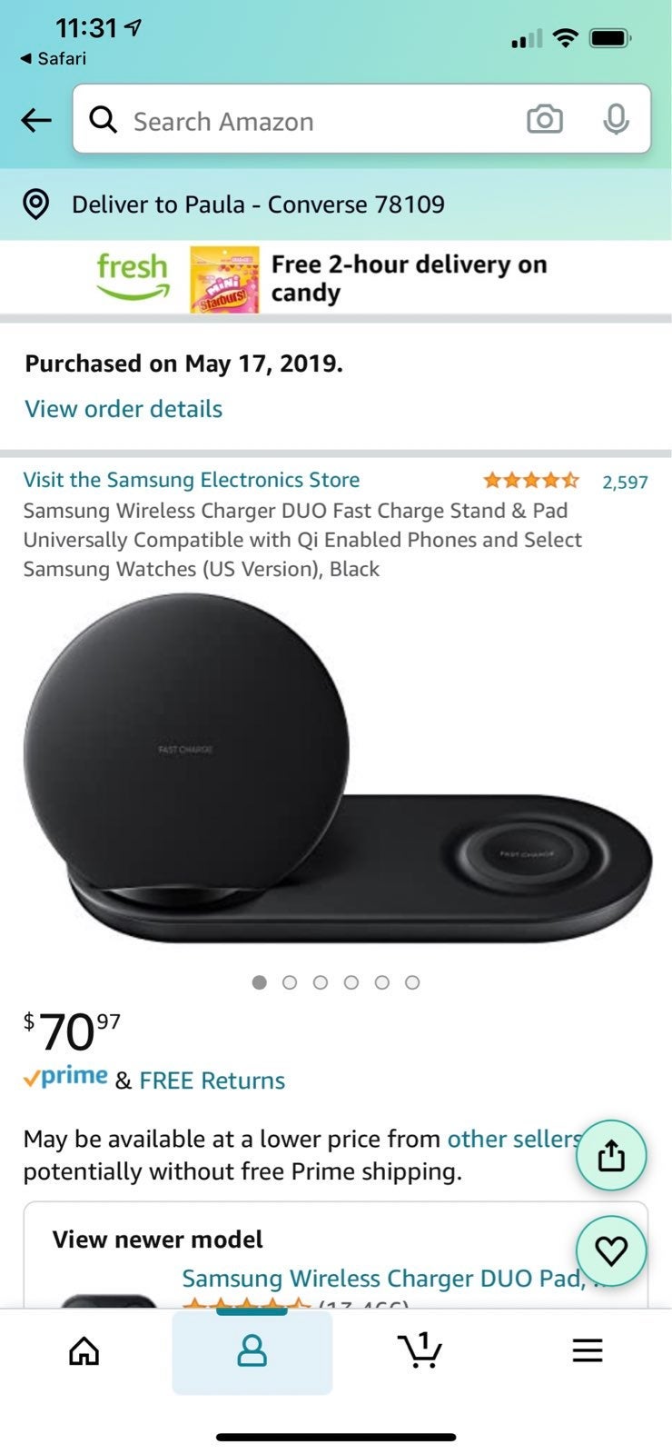The height and width of the screenshot is (1454, 672).
Task: Tap the back arrow icon
Action: point(36,120)
